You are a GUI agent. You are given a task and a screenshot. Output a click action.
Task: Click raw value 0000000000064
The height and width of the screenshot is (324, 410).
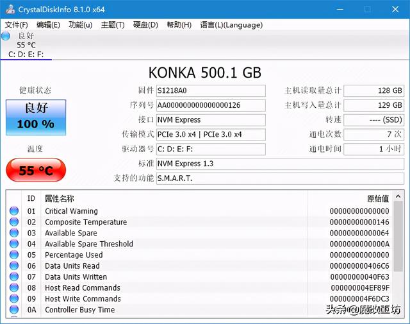click(359, 233)
